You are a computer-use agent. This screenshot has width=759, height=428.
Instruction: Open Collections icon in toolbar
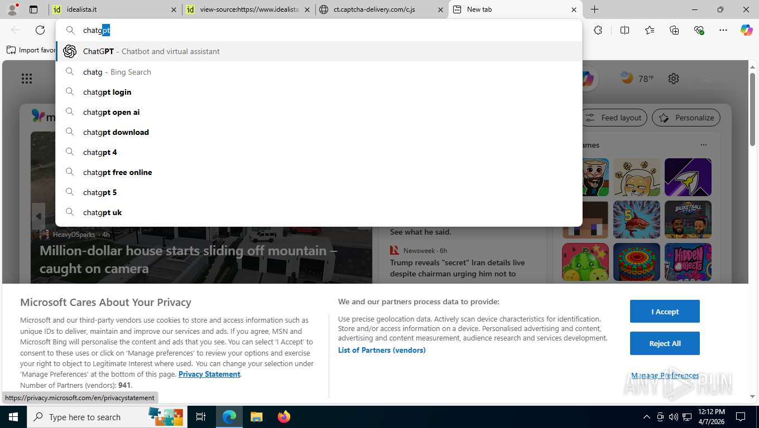(674, 30)
